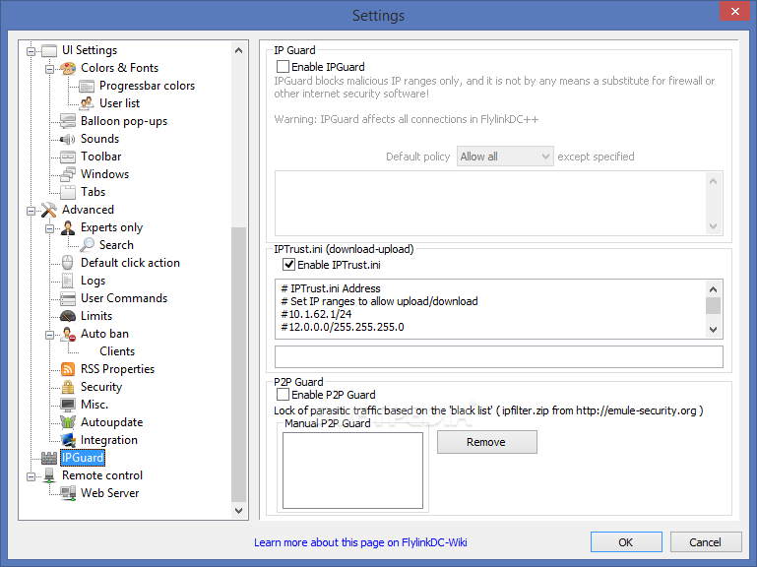757x567 pixels.
Task: Click the Autoupdate icon
Action: click(68, 422)
